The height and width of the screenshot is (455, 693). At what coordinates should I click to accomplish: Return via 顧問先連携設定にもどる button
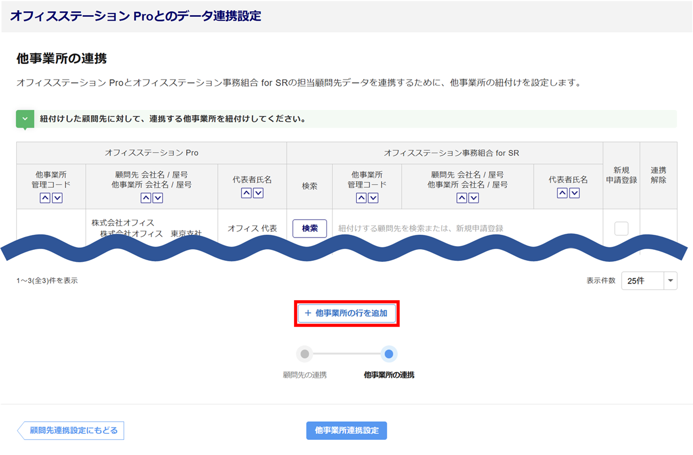71,431
